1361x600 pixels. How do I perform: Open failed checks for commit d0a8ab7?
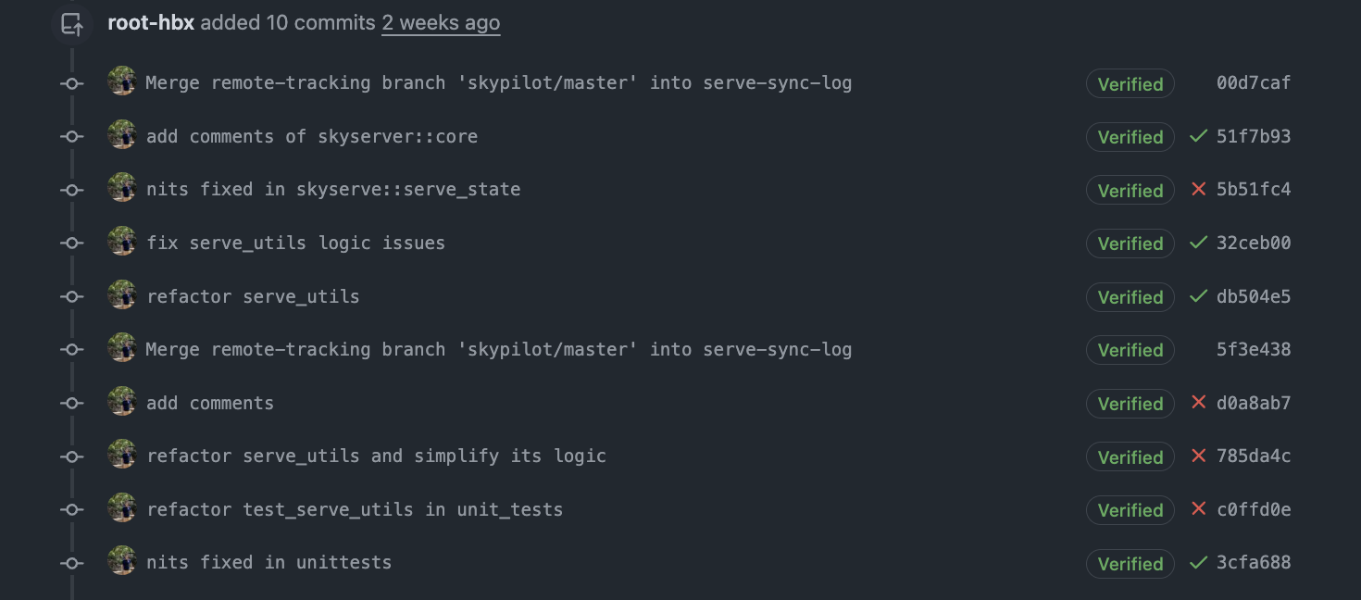point(1198,403)
